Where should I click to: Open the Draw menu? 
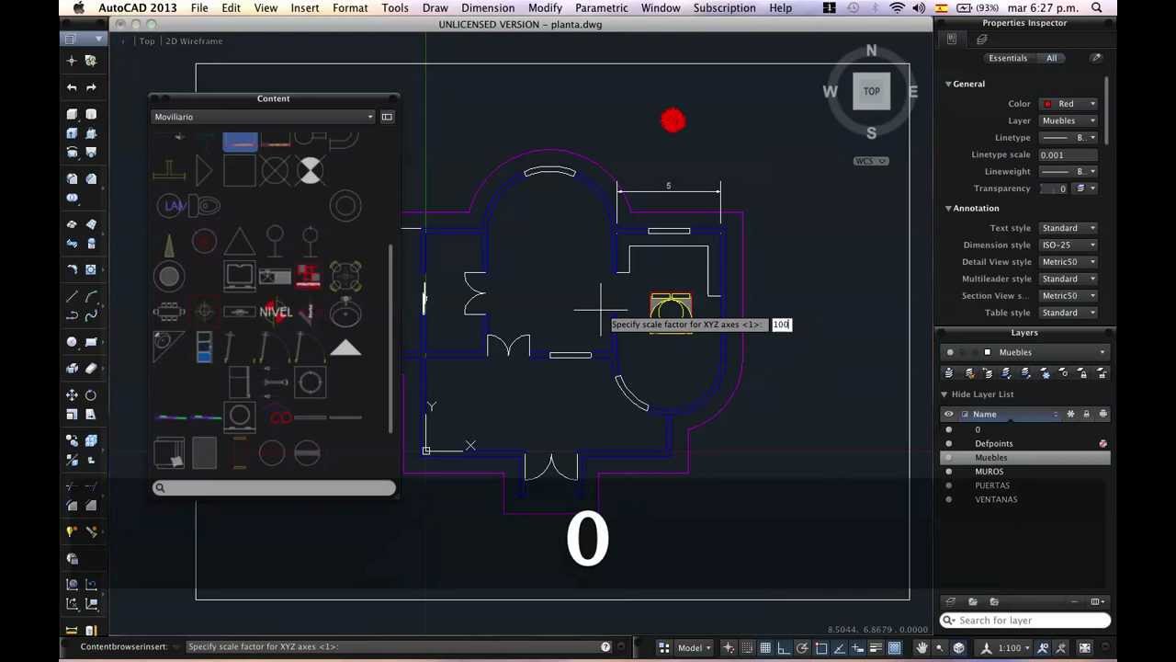click(435, 8)
